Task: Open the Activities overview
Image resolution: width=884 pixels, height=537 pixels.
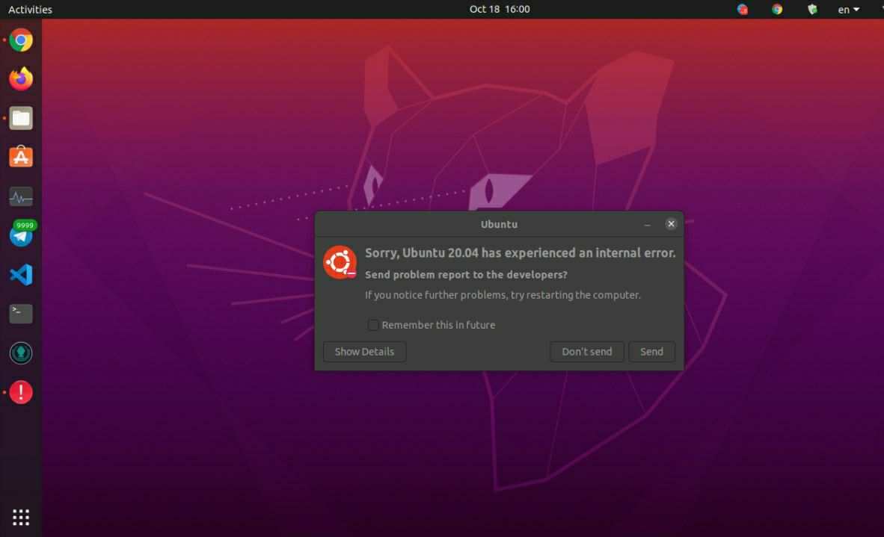Action: pos(30,10)
